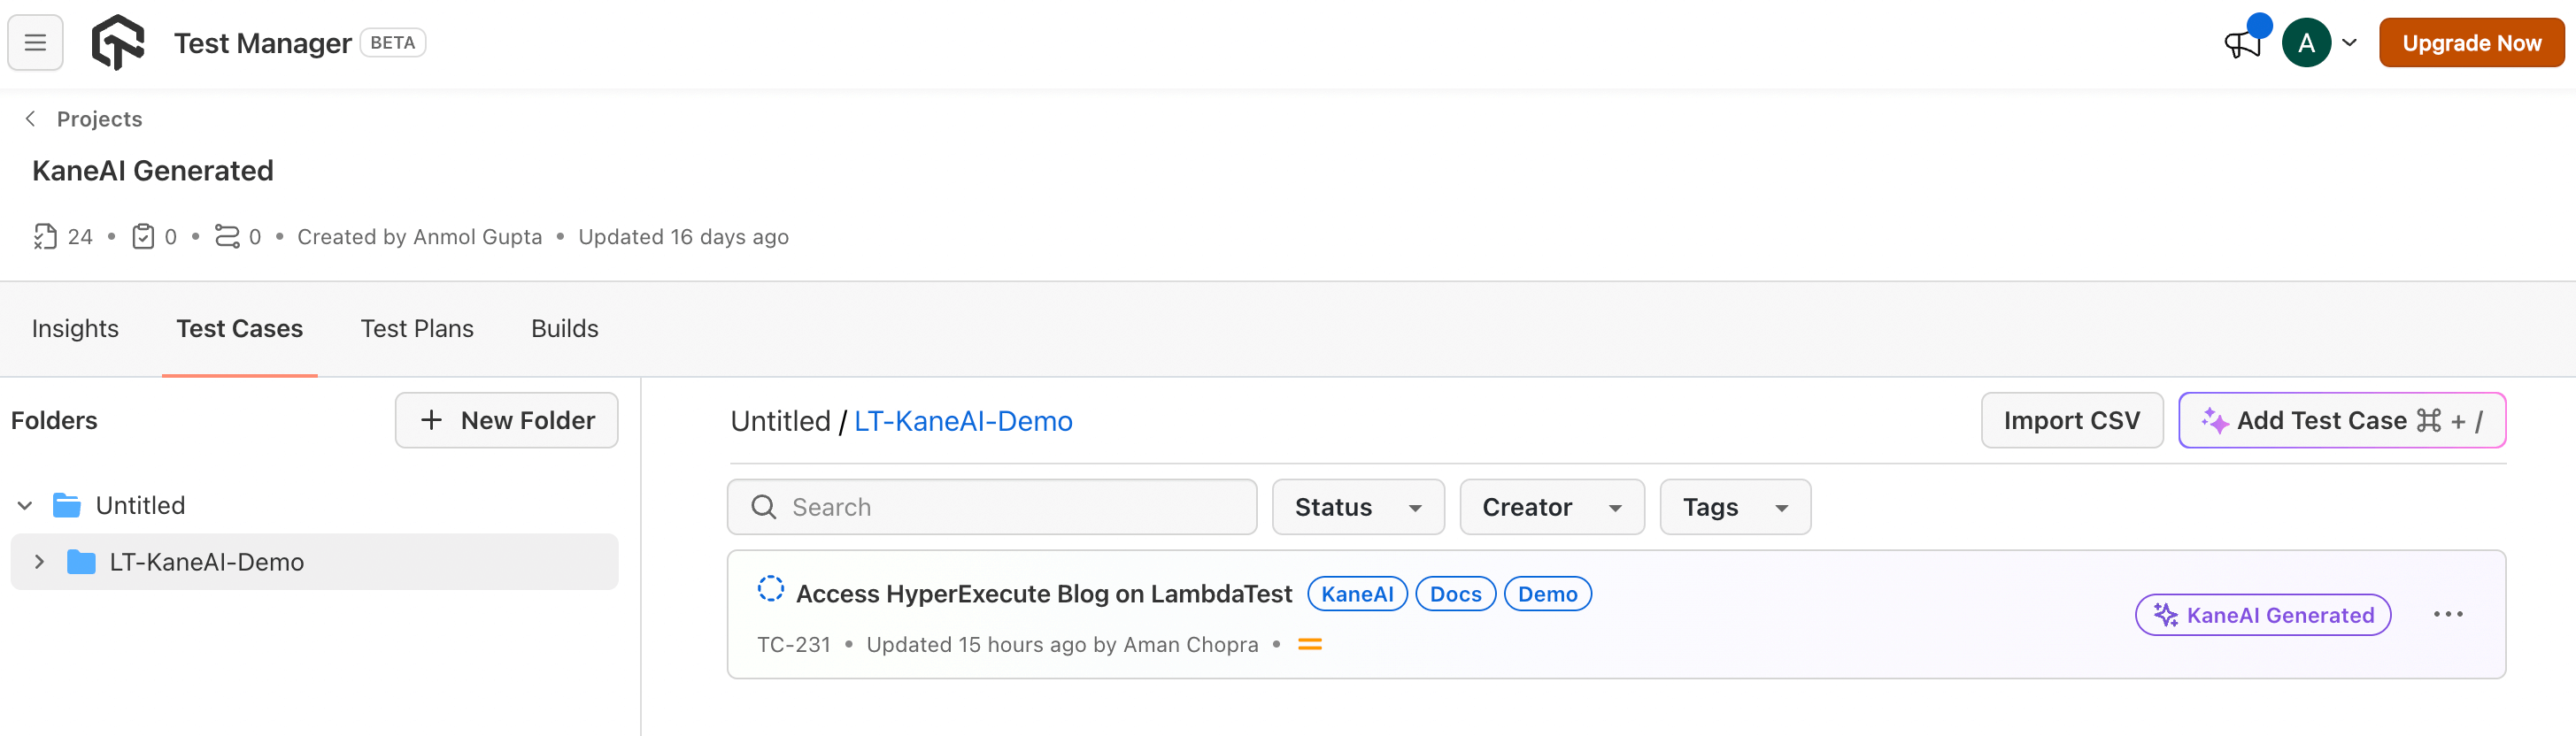The width and height of the screenshot is (2576, 736).
Task: Open the hamburger navigation menu
Action: click(x=35, y=43)
